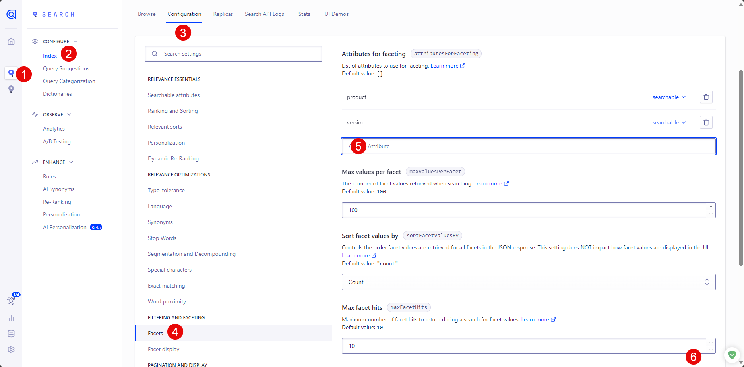Select Stop Words setting
Screen dimensions: 744x367
point(162,238)
